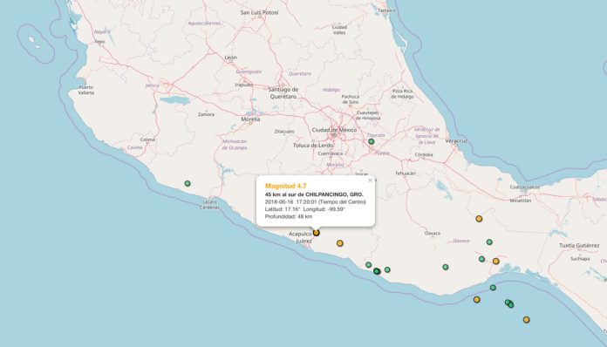Click the Magnitud 4.7 popup title

[x=286, y=186]
